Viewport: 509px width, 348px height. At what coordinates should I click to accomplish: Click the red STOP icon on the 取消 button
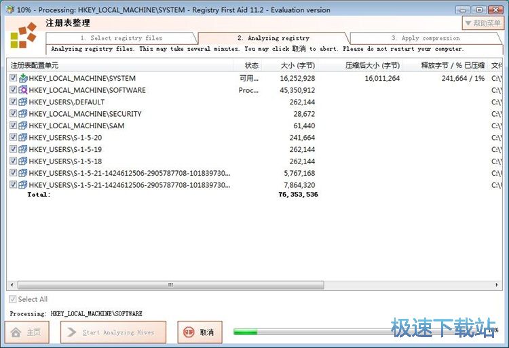189,332
